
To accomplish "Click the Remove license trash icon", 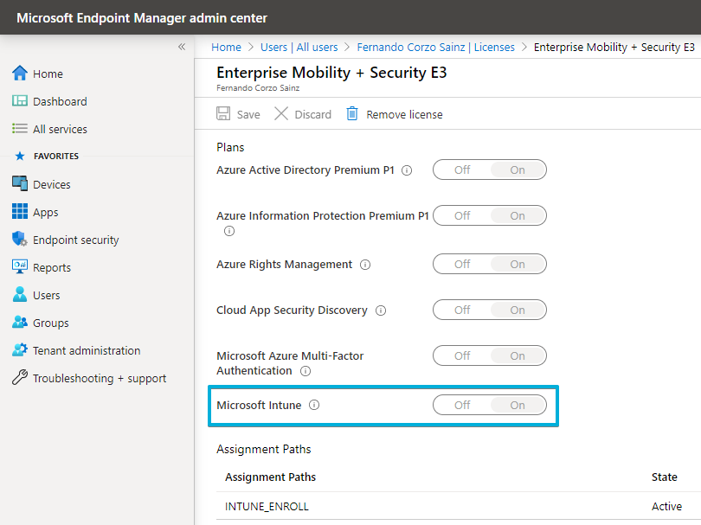I will (x=352, y=114).
